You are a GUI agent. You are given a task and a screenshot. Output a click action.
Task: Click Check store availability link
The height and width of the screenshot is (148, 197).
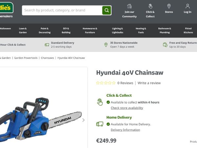pyautogui.click(x=127, y=108)
